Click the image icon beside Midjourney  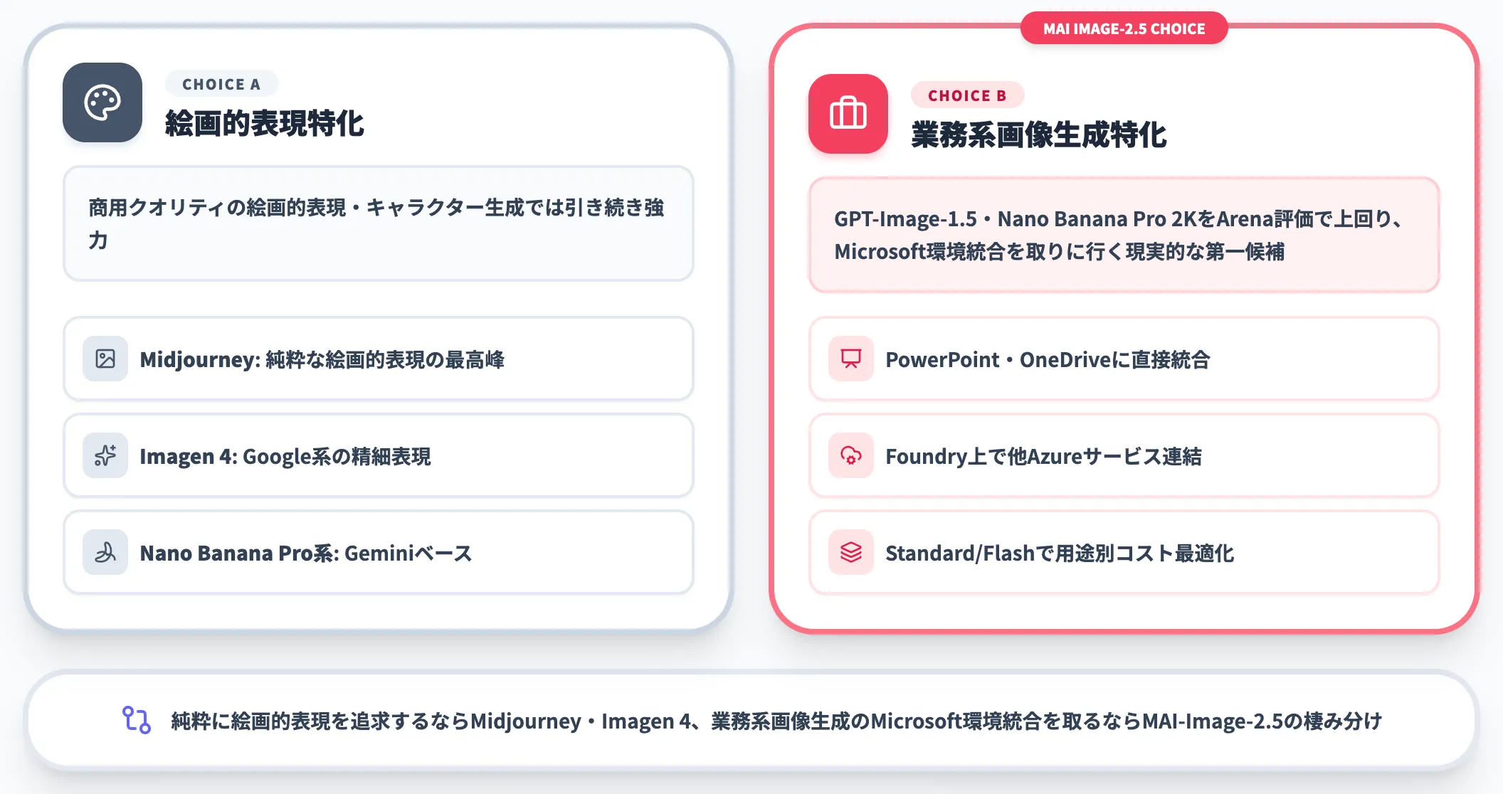[x=105, y=359]
